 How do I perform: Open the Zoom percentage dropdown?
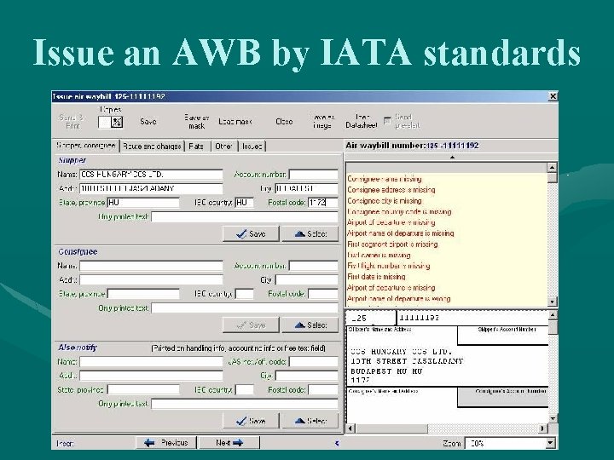pos(550,443)
